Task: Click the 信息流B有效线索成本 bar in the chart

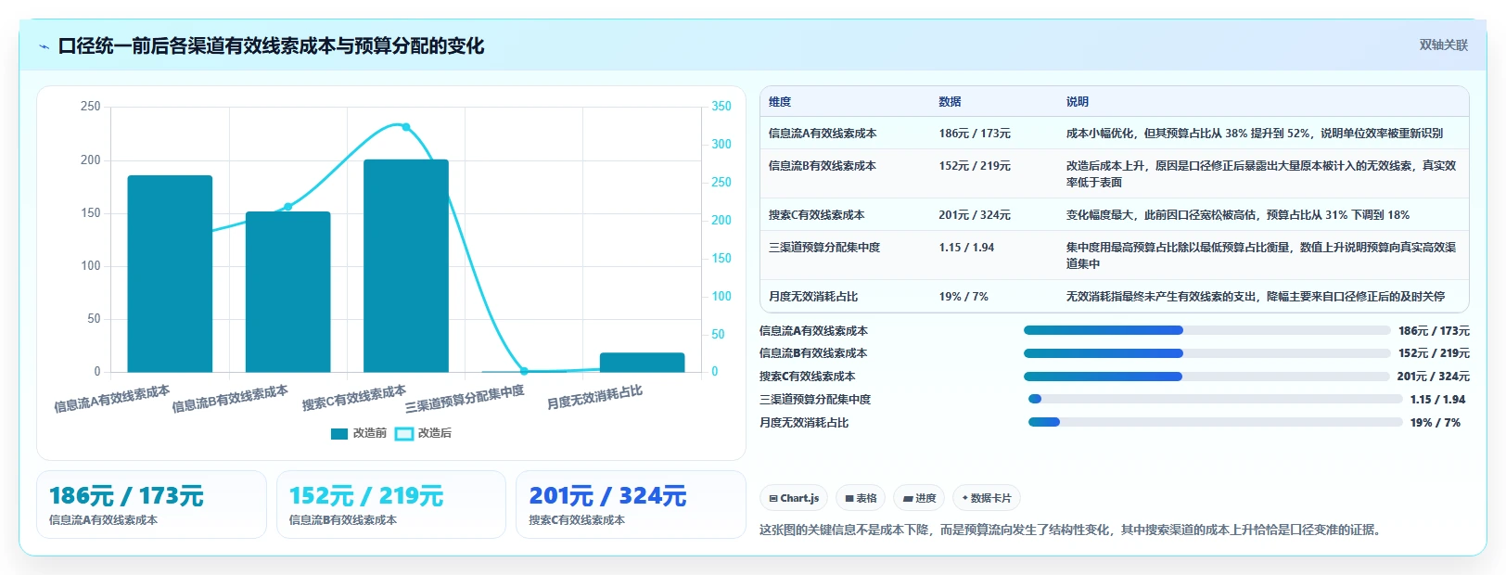Action: tap(287, 292)
